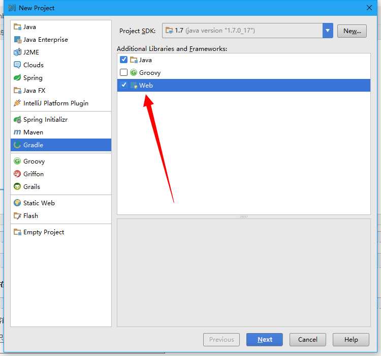Select Maven project type

(61, 132)
